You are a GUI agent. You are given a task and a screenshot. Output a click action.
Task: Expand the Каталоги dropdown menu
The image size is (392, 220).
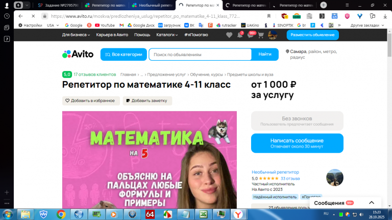click(x=167, y=35)
